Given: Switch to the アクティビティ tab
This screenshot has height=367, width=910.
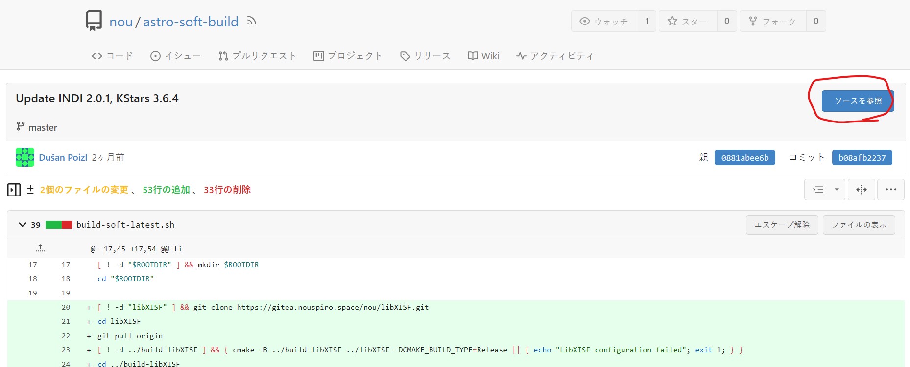Looking at the screenshot, I should click(554, 56).
